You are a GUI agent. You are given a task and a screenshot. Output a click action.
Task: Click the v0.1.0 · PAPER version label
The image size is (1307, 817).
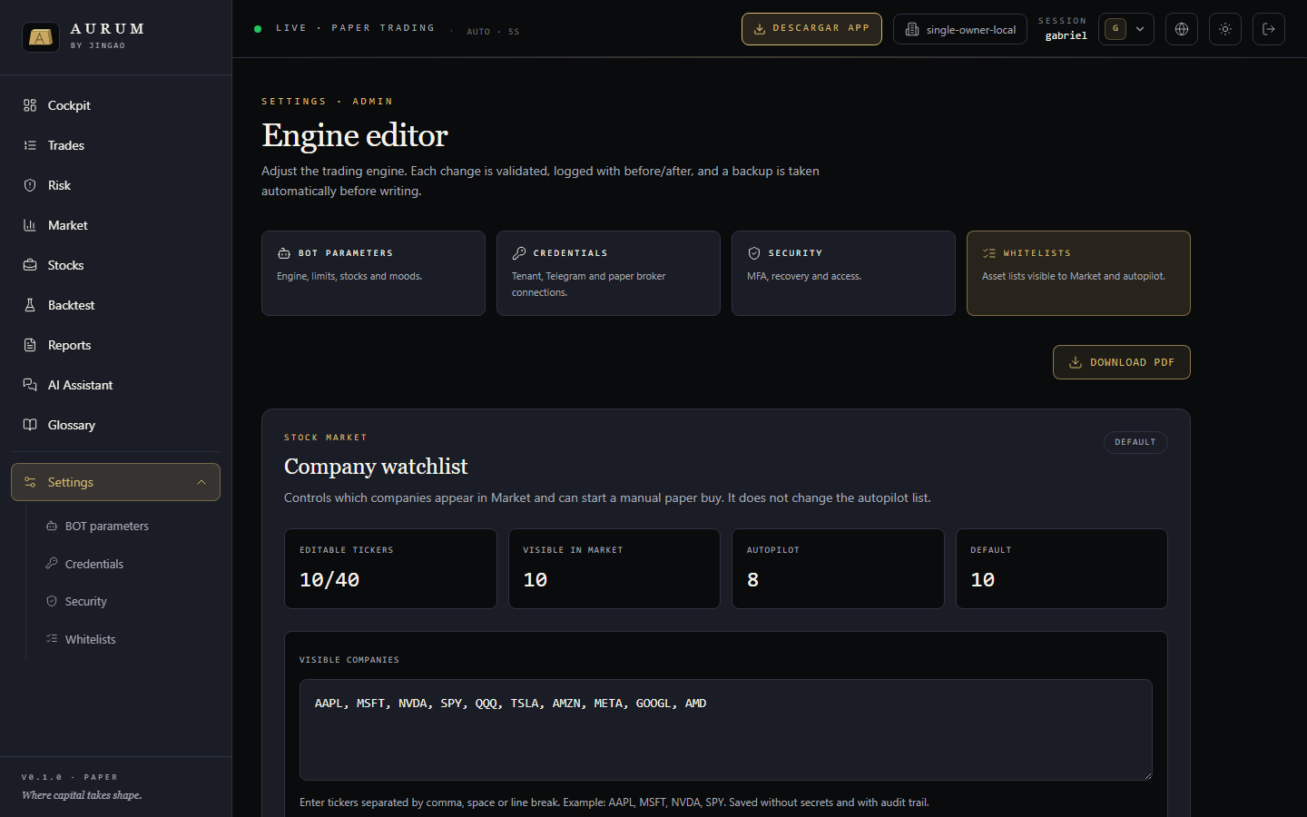[x=70, y=777]
